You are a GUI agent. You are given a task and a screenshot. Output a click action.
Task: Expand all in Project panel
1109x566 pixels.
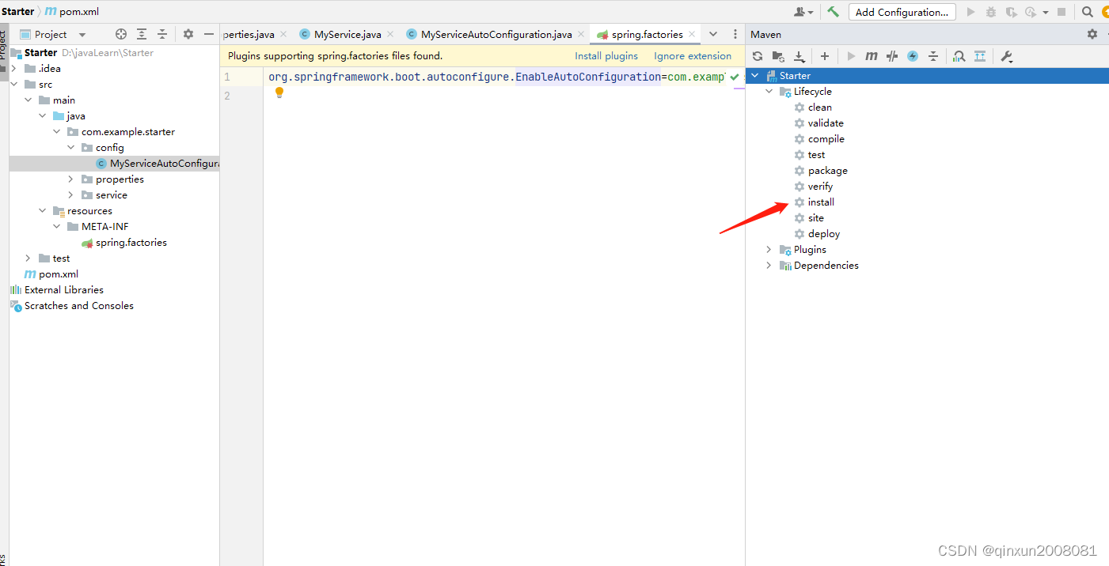(x=142, y=34)
